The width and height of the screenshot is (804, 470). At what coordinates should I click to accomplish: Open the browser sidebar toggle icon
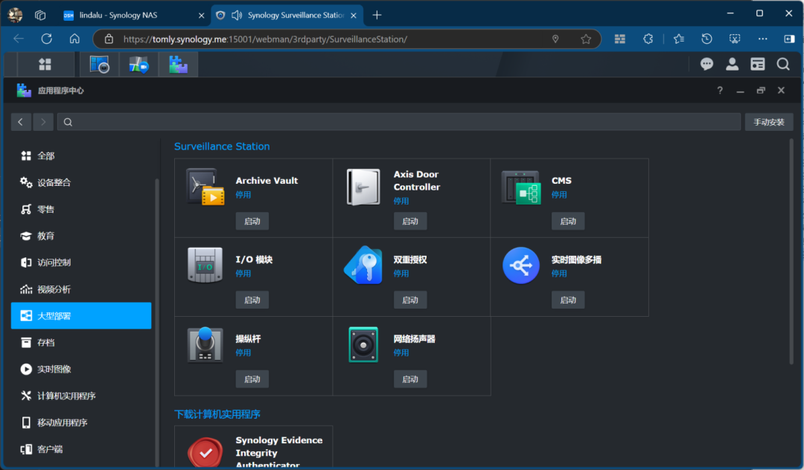point(789,39)
